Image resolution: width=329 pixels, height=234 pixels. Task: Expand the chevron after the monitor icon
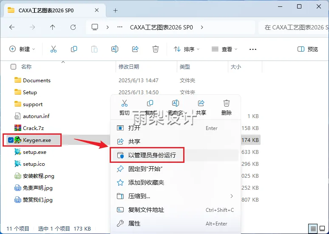click(108, 27)
